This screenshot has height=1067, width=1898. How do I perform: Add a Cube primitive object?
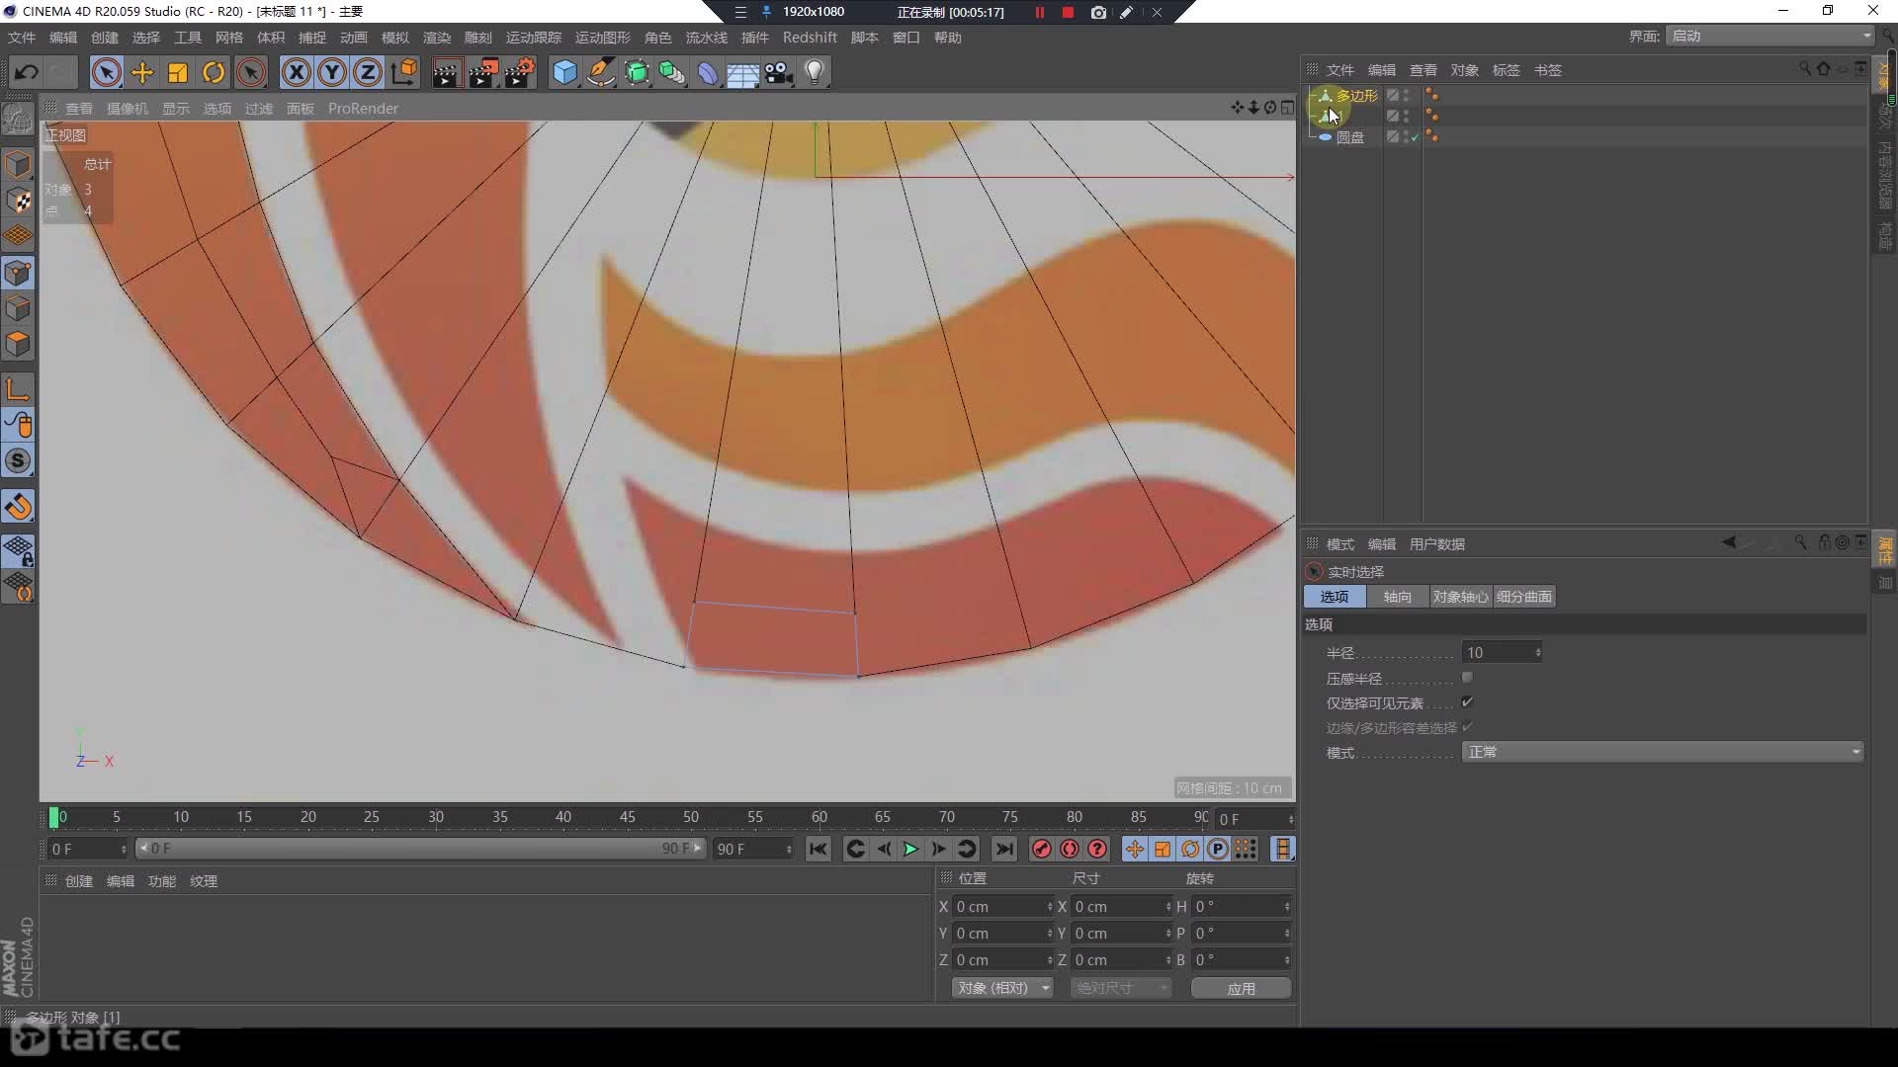564,72
